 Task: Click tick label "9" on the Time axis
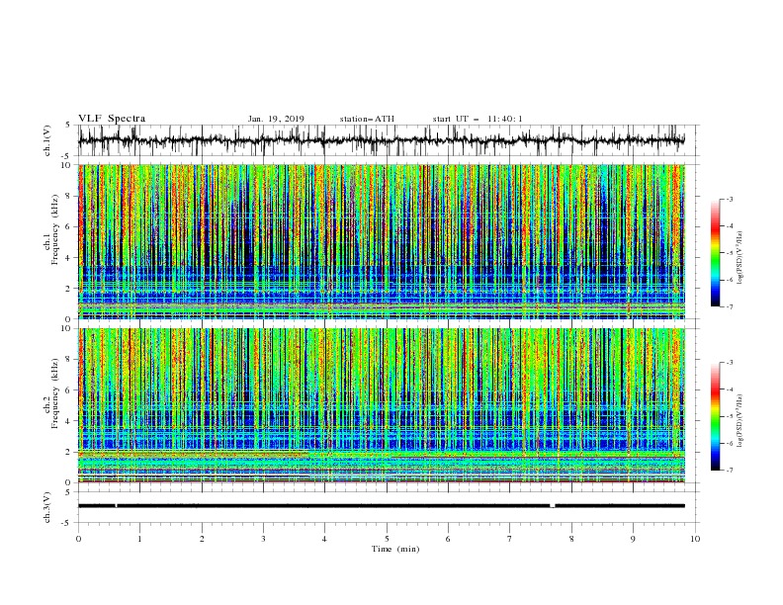[x=633, y=539]
